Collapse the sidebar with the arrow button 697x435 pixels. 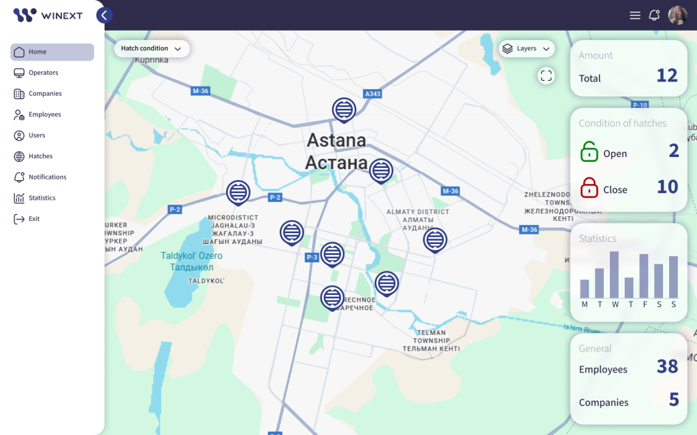tap(104, 15)
